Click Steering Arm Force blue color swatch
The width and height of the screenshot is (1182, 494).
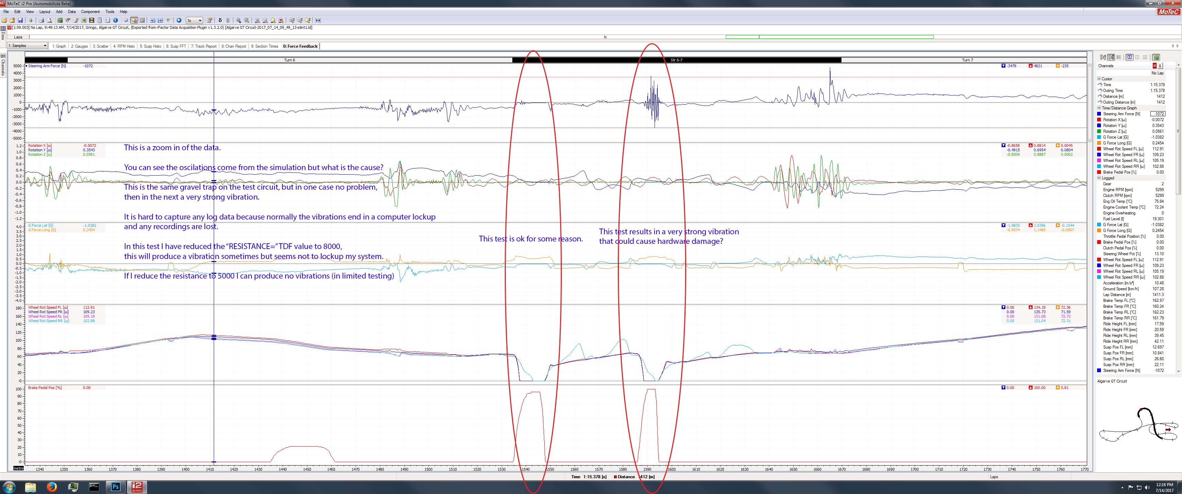tap(1099, 114)
